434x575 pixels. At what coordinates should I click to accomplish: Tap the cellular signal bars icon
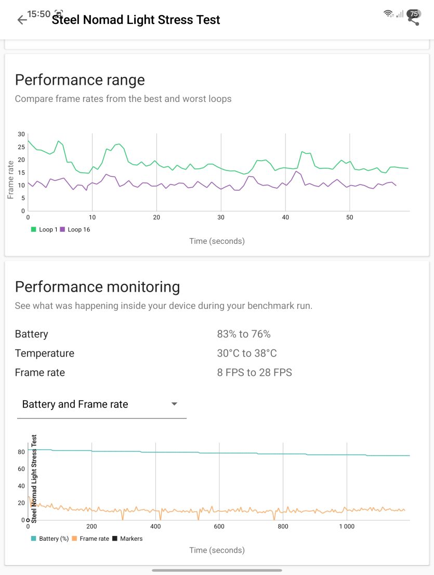tap(400, 14)
